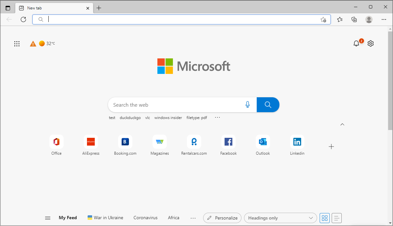The image size is (393, 226).
Task: Open the Collections icon
Action: click(354, 19)
